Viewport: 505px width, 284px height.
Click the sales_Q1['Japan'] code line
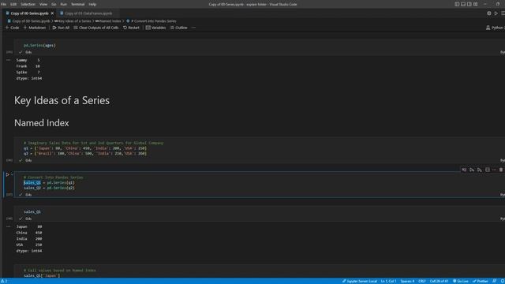pos(42,275)
